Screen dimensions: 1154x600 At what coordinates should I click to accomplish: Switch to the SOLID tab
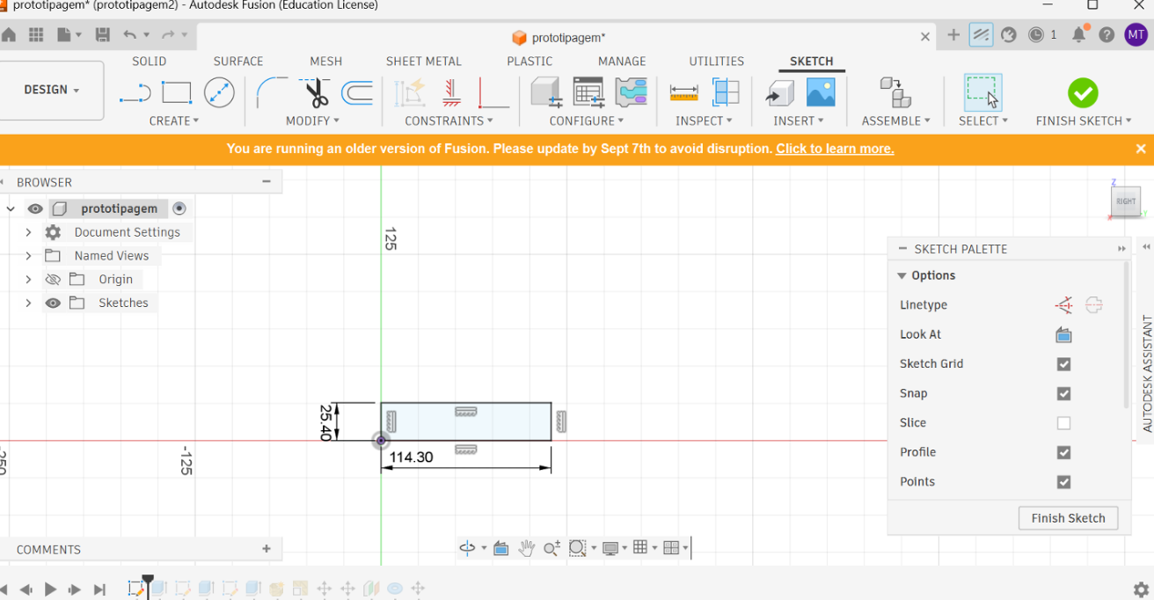pos(150,61)
